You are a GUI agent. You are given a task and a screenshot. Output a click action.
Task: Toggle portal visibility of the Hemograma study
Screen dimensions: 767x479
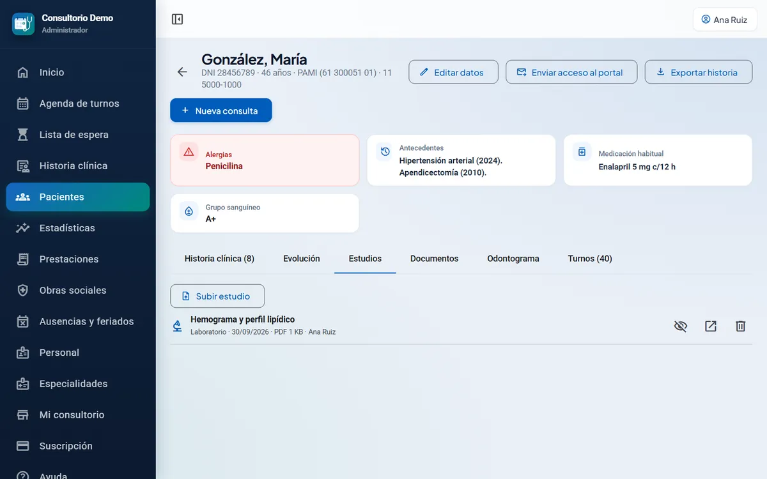[x=681, y=326]
